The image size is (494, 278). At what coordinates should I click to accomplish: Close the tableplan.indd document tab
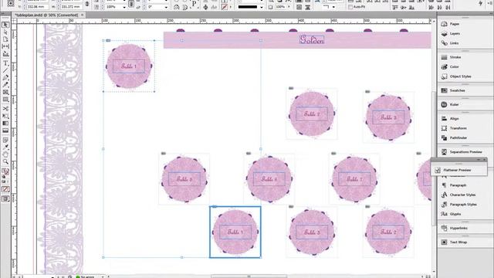point(83,15)
